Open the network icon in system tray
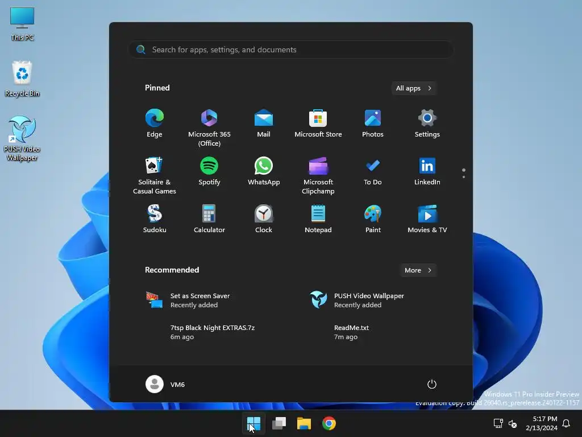 [498, 423]
